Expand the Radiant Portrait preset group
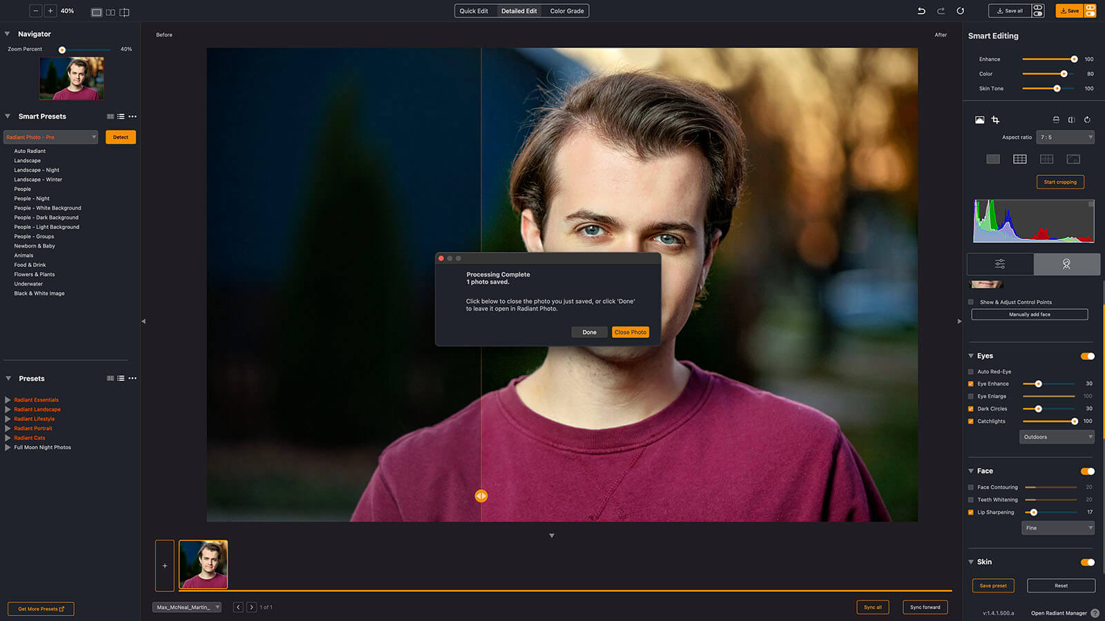Image resolution: width=1105 pixels, height=621 pixels. click(x=8, y=428)
